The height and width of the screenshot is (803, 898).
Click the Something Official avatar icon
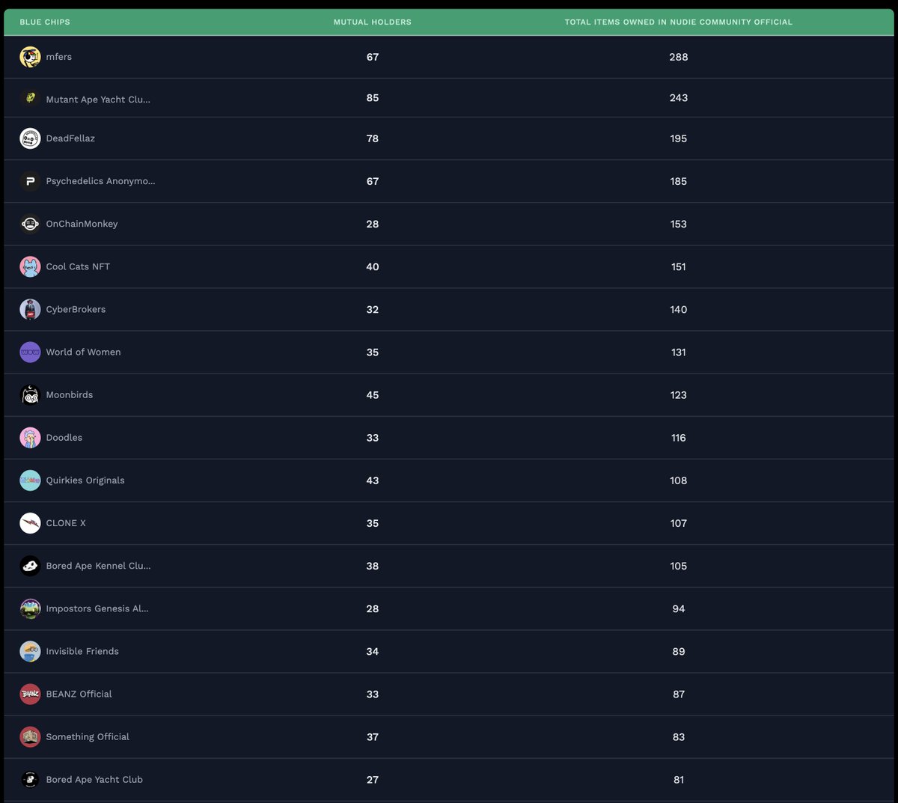(30, 736)
